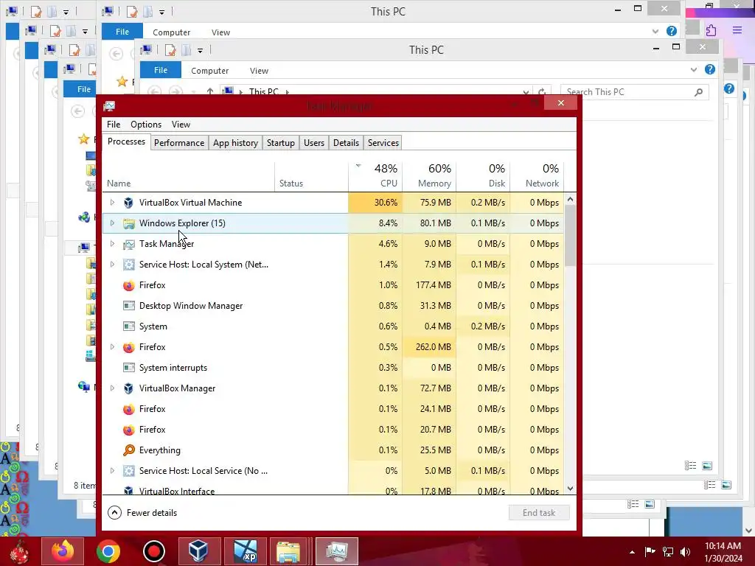Expand the VirtualBox Manager process

(x=112, y=388)
